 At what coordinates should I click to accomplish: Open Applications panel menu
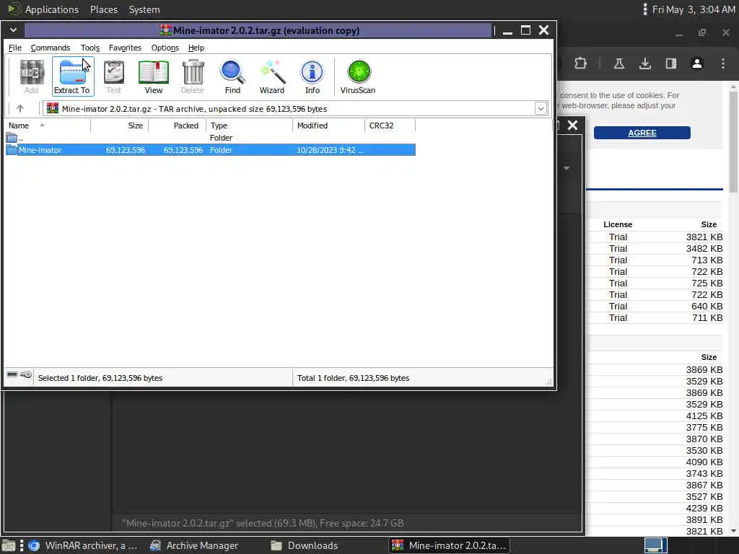point(52,9)
